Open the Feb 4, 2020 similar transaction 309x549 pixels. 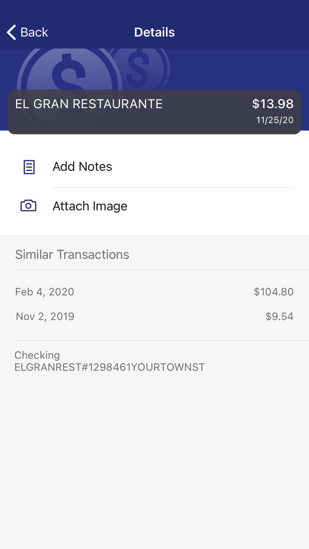pos(44,292)
